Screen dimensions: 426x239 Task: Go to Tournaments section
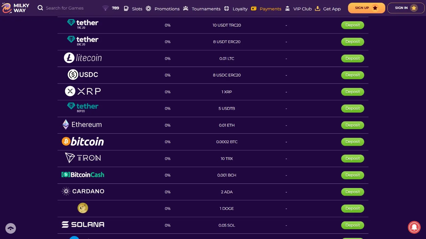206,9
